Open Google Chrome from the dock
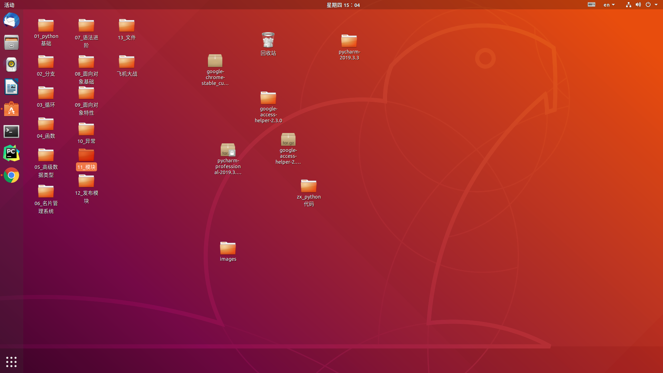The height and width of the screenshot is (373, 663). pos(11,175)
